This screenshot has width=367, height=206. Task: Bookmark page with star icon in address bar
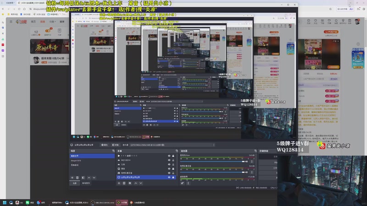click(330, 9)
